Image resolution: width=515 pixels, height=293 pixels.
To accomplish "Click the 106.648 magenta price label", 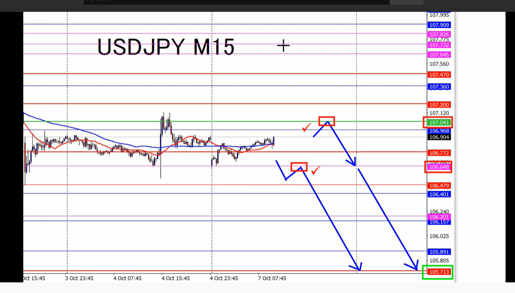I will click(x=439, y=167).
